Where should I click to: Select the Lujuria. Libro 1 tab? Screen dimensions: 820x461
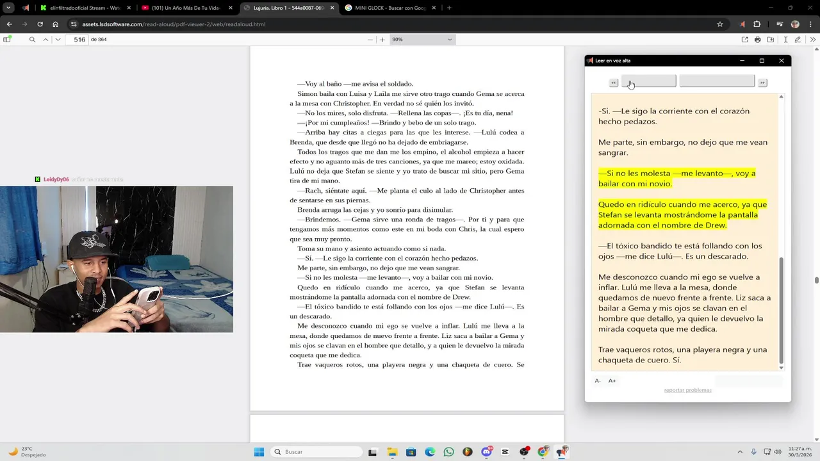pos(288,8)
